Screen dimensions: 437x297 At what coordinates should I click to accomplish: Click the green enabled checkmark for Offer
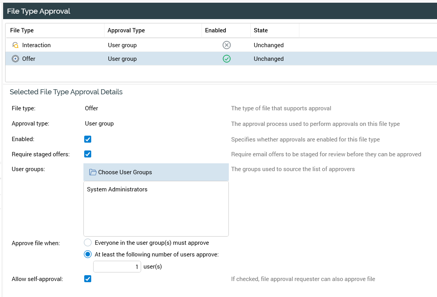pyautogui.click(x=226, y=59)
